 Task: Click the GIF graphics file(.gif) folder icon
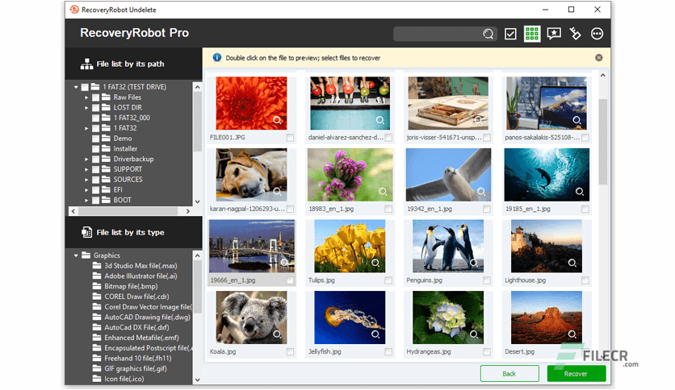[x=97, y=368]
